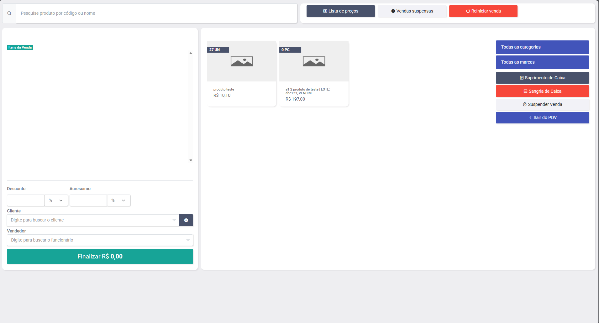Click the scrollbar down arrow in items panel

(x=191, y=160)
